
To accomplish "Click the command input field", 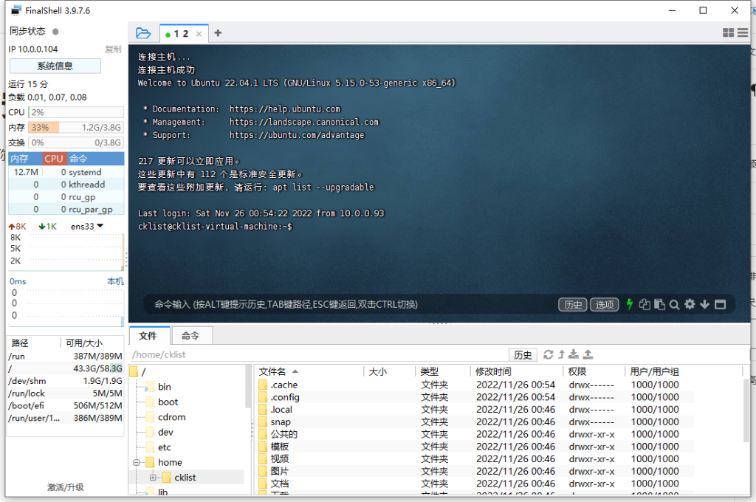I will 352,304.
